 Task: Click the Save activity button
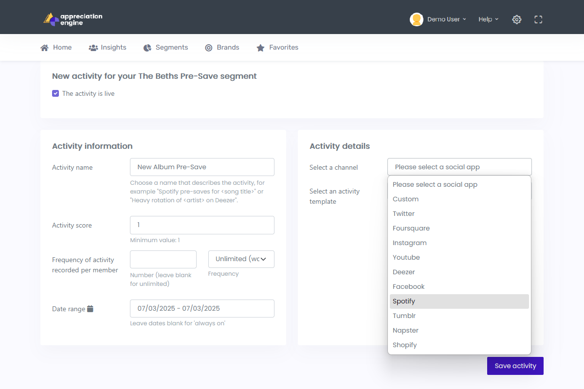coord(515,366)
